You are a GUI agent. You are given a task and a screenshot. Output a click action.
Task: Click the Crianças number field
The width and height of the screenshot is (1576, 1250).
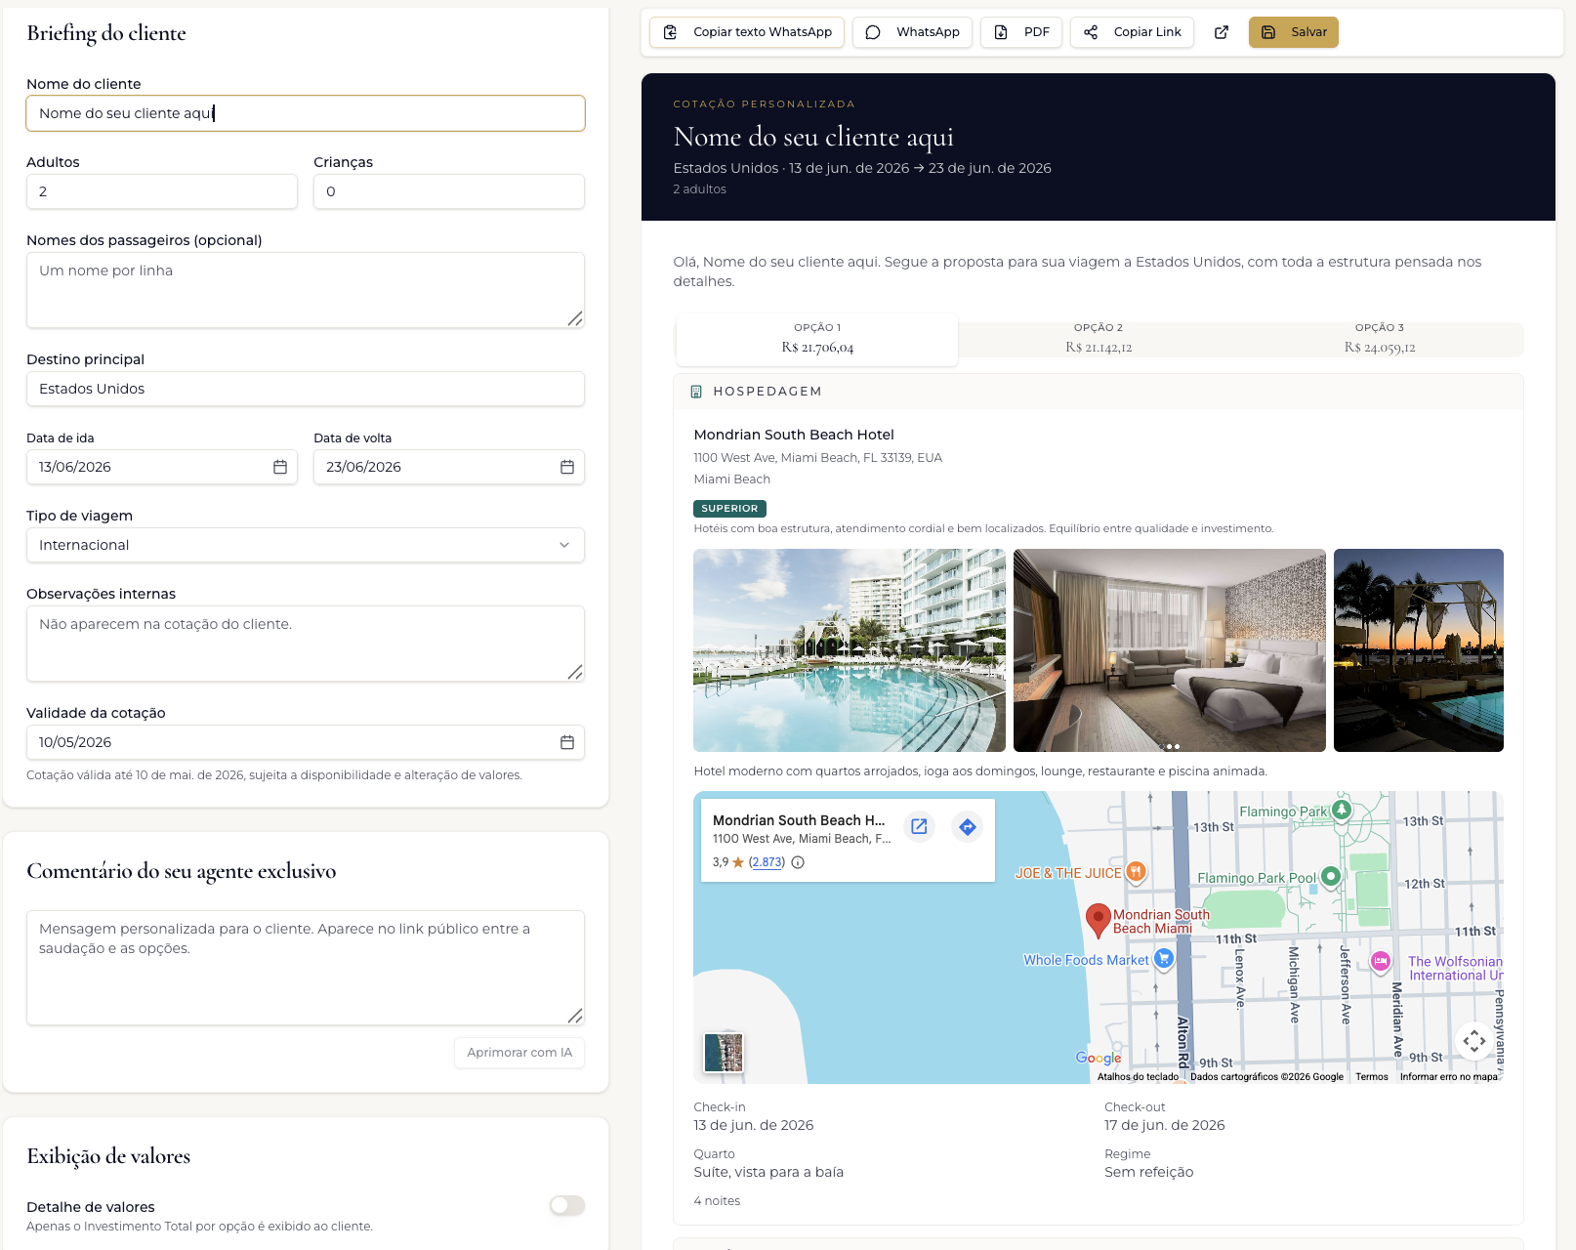[449, 191]
